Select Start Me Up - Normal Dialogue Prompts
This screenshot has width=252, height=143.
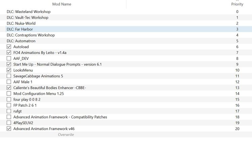57,64
